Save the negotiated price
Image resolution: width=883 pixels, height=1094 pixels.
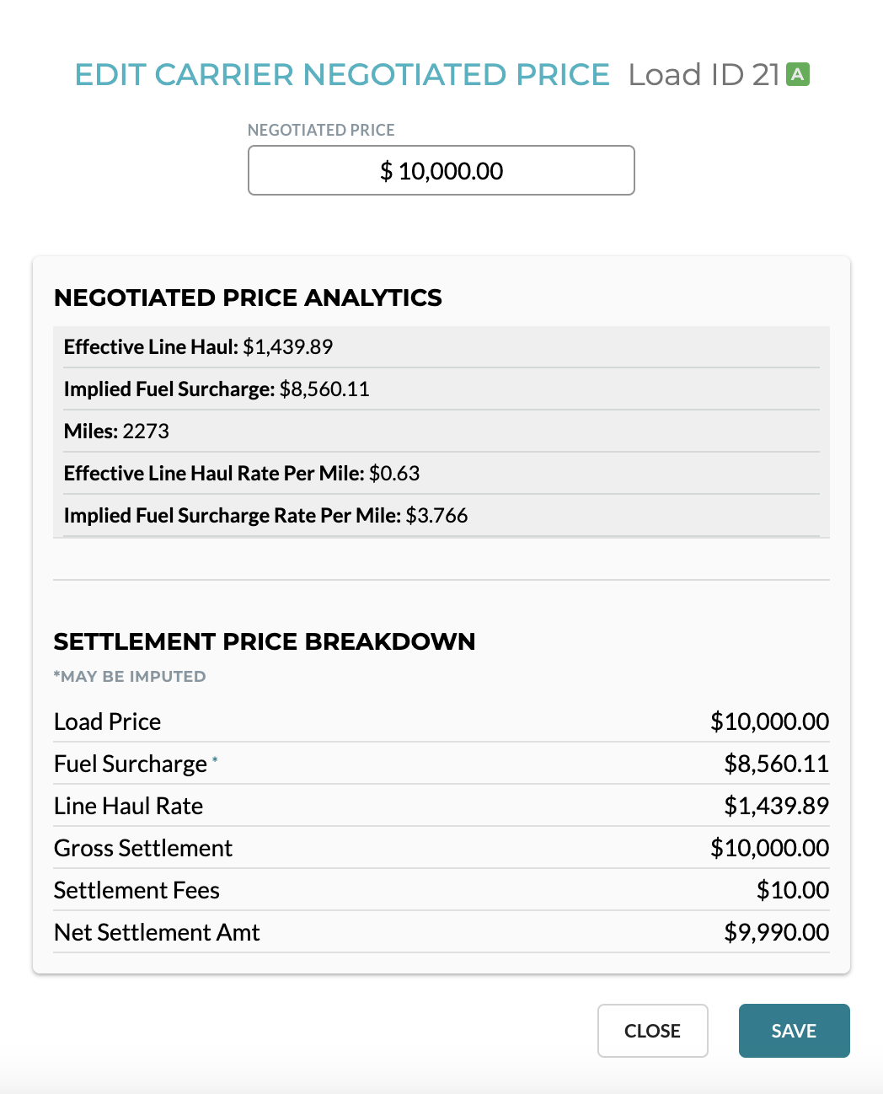click(794, 1030)
